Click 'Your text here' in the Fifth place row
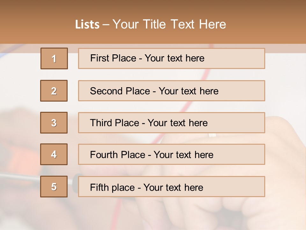306x230 pixels. point(173,187)
